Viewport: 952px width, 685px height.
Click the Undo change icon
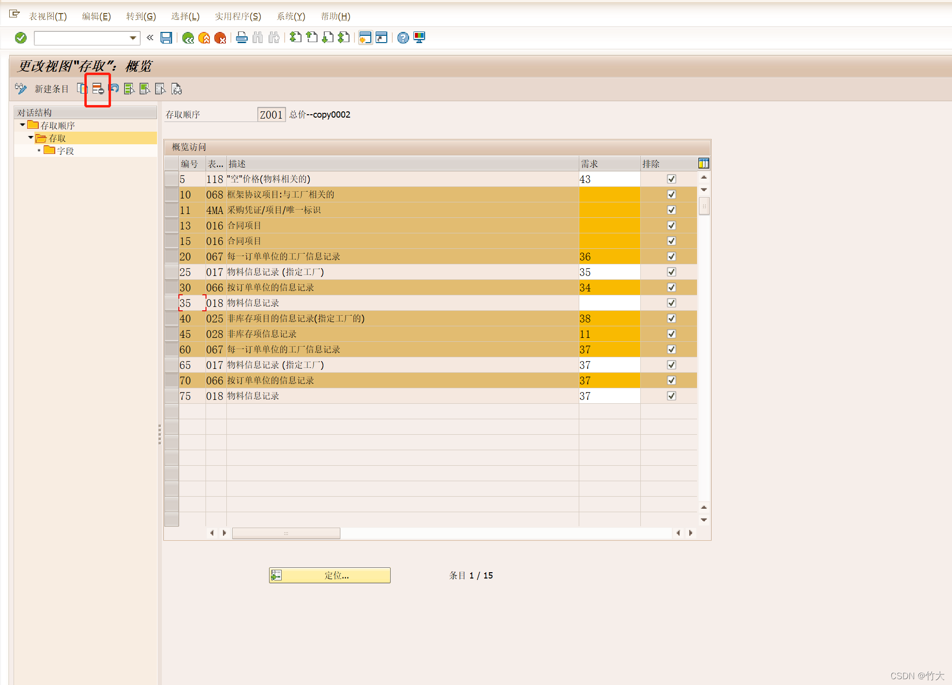click(114, 89)
